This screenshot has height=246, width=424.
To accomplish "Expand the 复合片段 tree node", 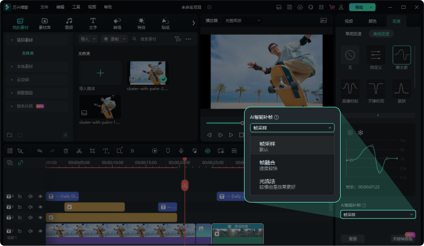I will [x=12, y=106].
